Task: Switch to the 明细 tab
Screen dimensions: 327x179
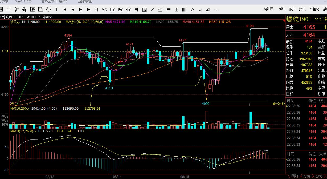Action: (295, 176)
